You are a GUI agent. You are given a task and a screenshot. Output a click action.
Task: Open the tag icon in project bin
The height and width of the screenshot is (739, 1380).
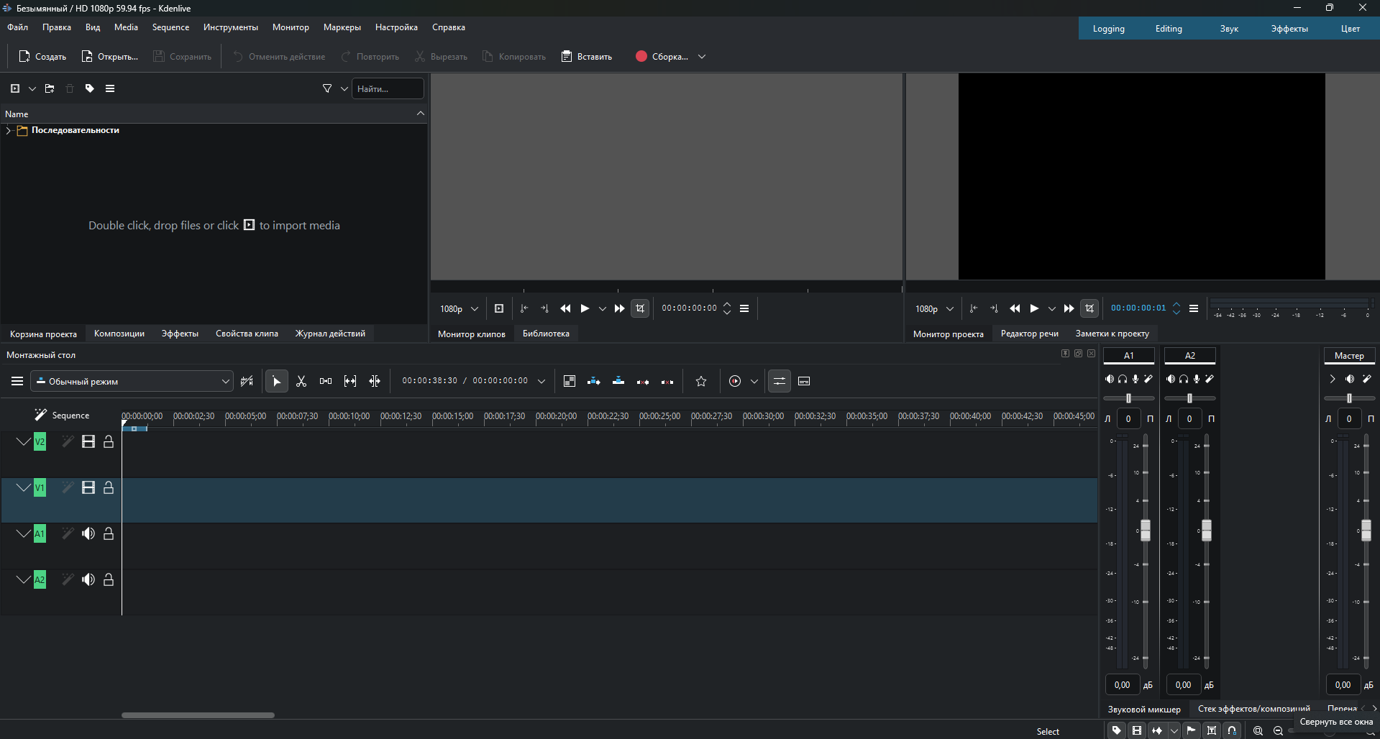click(x=90, y=88)
